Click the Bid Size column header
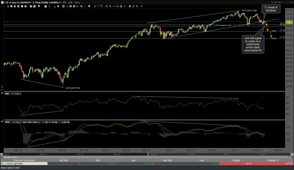294x170 pixels. coord(64,161)
